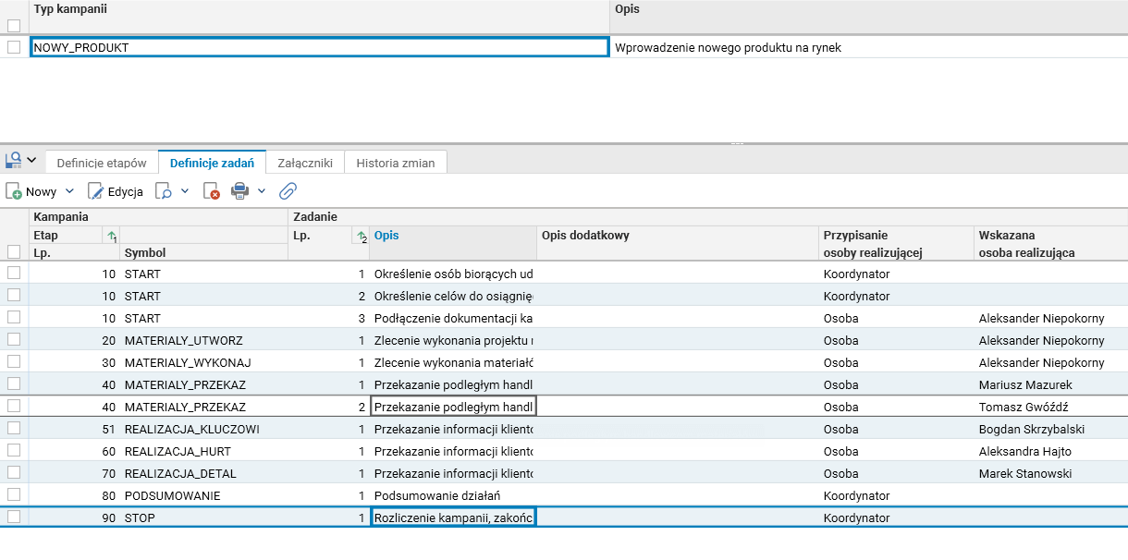Click the preview magnifier document icon
This screenshot has width=1128, height=560.
[163, 191]
